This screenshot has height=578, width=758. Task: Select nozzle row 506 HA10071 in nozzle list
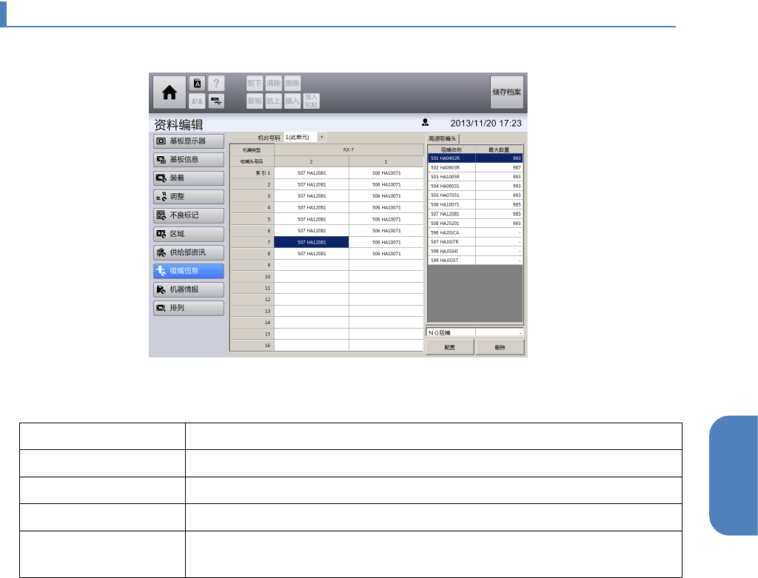[x=474, y=204]
